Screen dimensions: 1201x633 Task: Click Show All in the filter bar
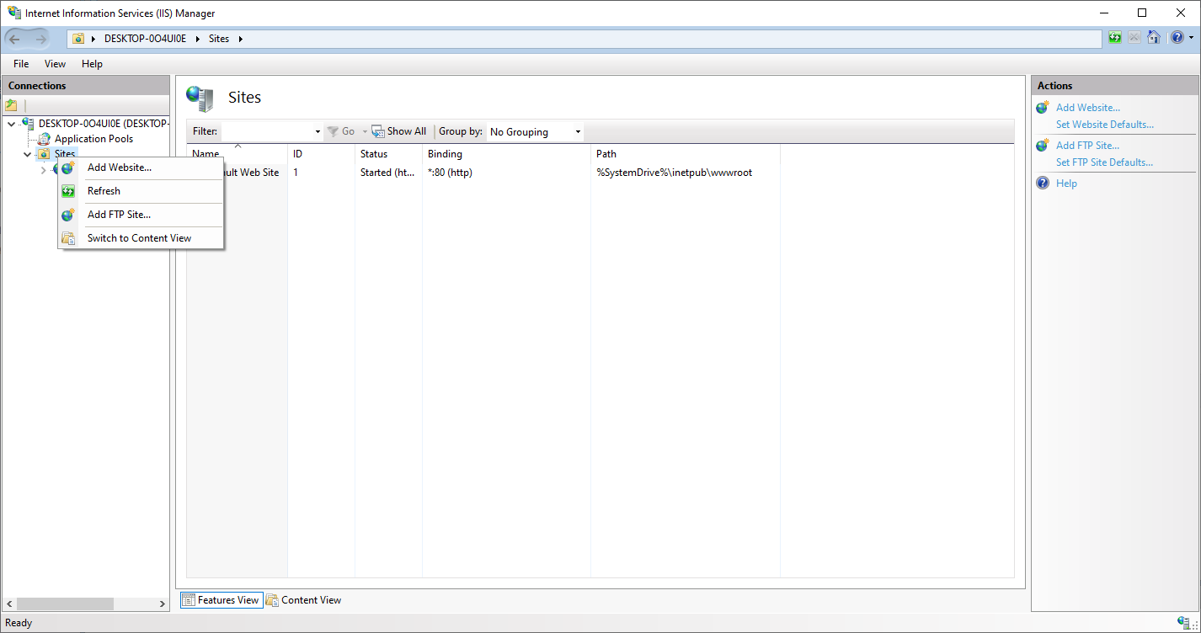[399, 131]
